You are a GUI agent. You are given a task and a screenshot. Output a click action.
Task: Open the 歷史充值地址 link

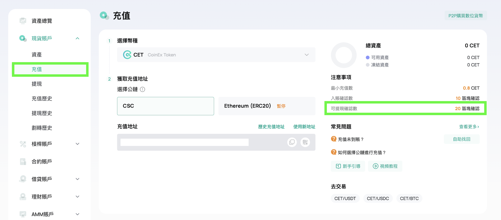pos(271,127)
